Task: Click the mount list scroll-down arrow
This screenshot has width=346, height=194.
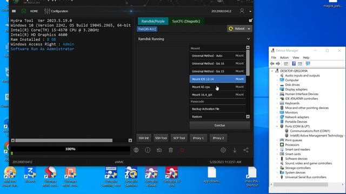Action: pyautogui.click(x=248, y=116)
